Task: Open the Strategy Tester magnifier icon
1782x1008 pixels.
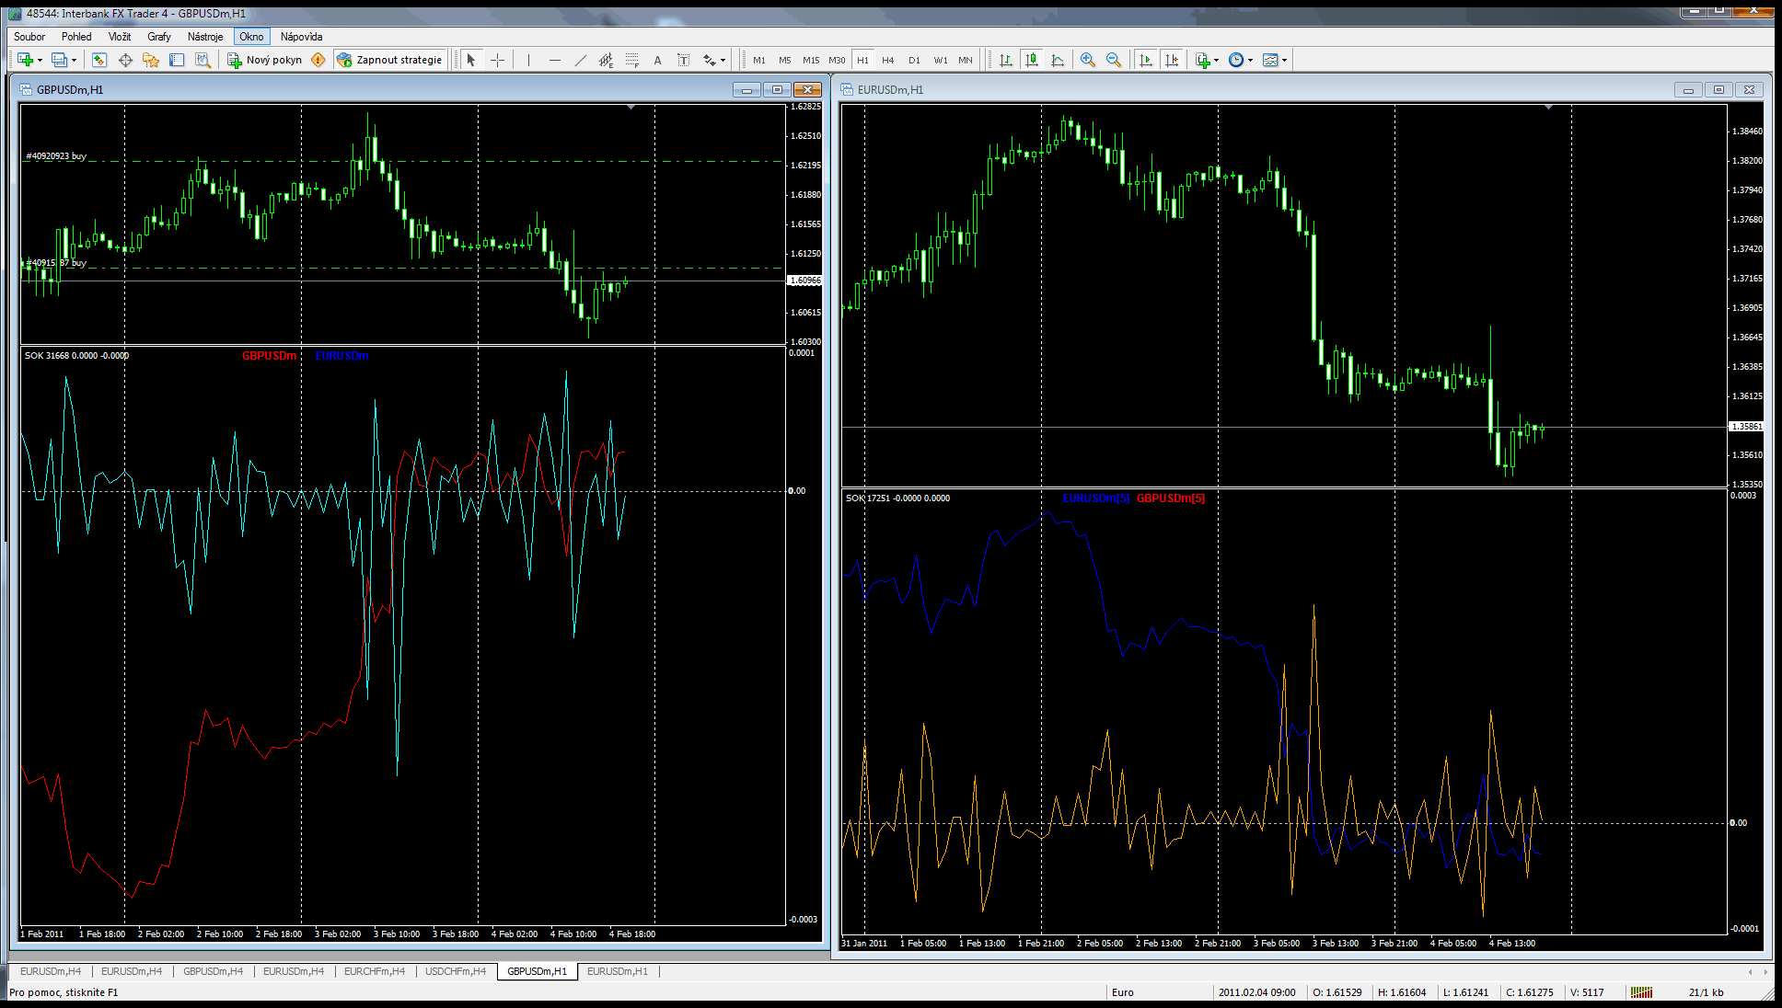Action: (202, 60)
